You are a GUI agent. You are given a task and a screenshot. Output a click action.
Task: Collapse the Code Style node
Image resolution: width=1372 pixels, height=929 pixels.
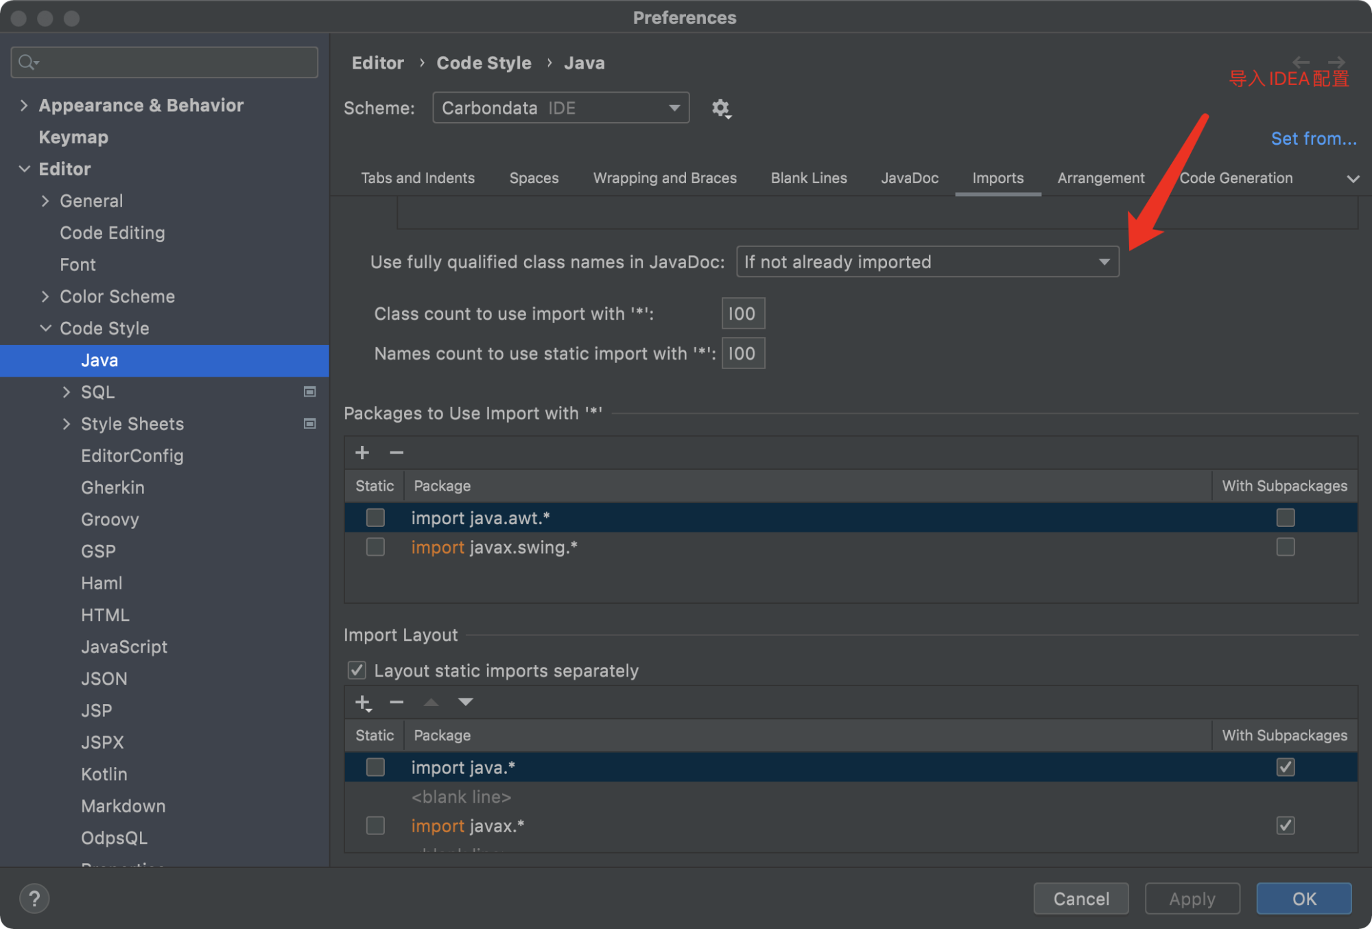[x=45, y=328]
